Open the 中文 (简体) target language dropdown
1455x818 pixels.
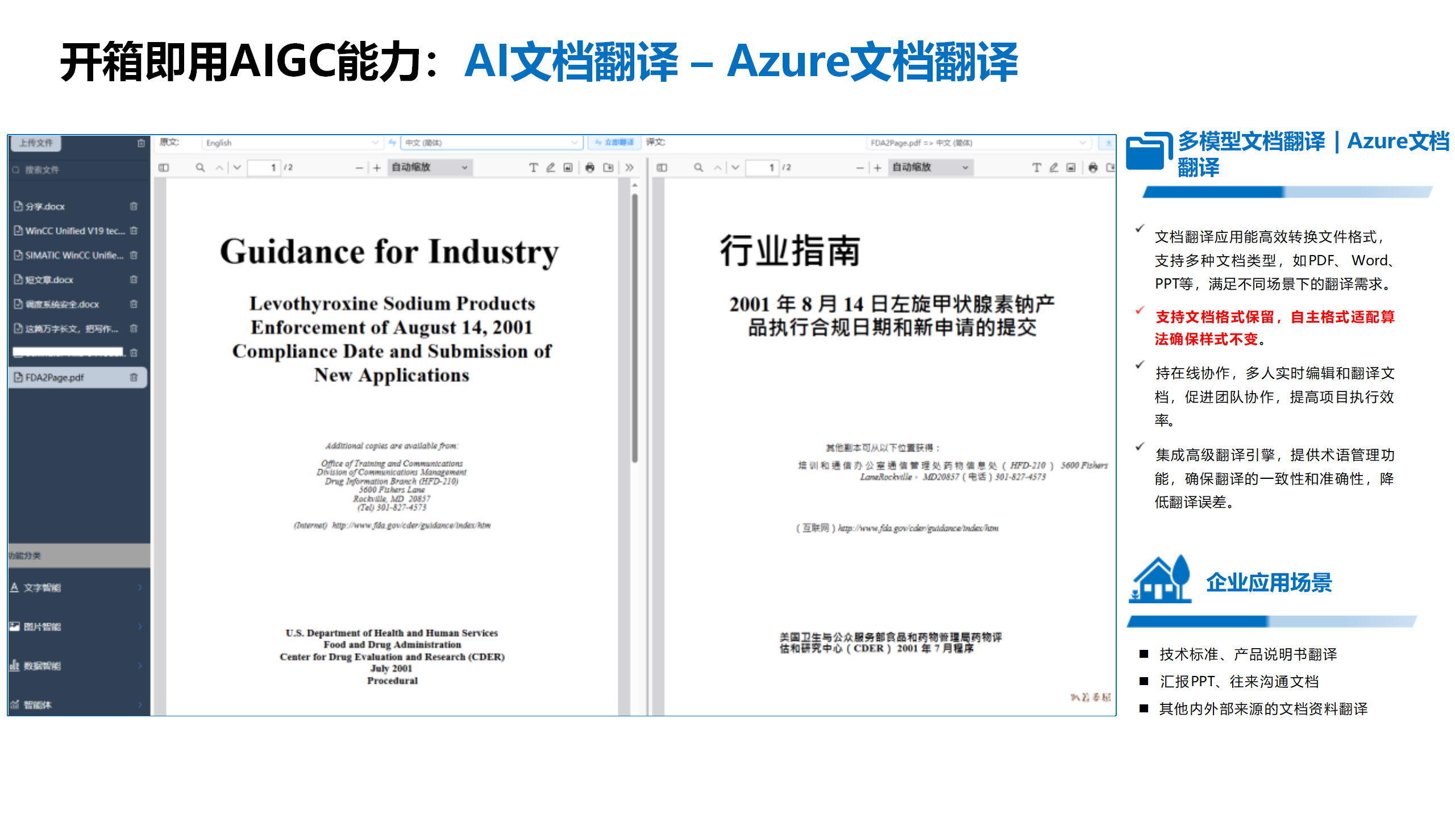tap(491, 143)
